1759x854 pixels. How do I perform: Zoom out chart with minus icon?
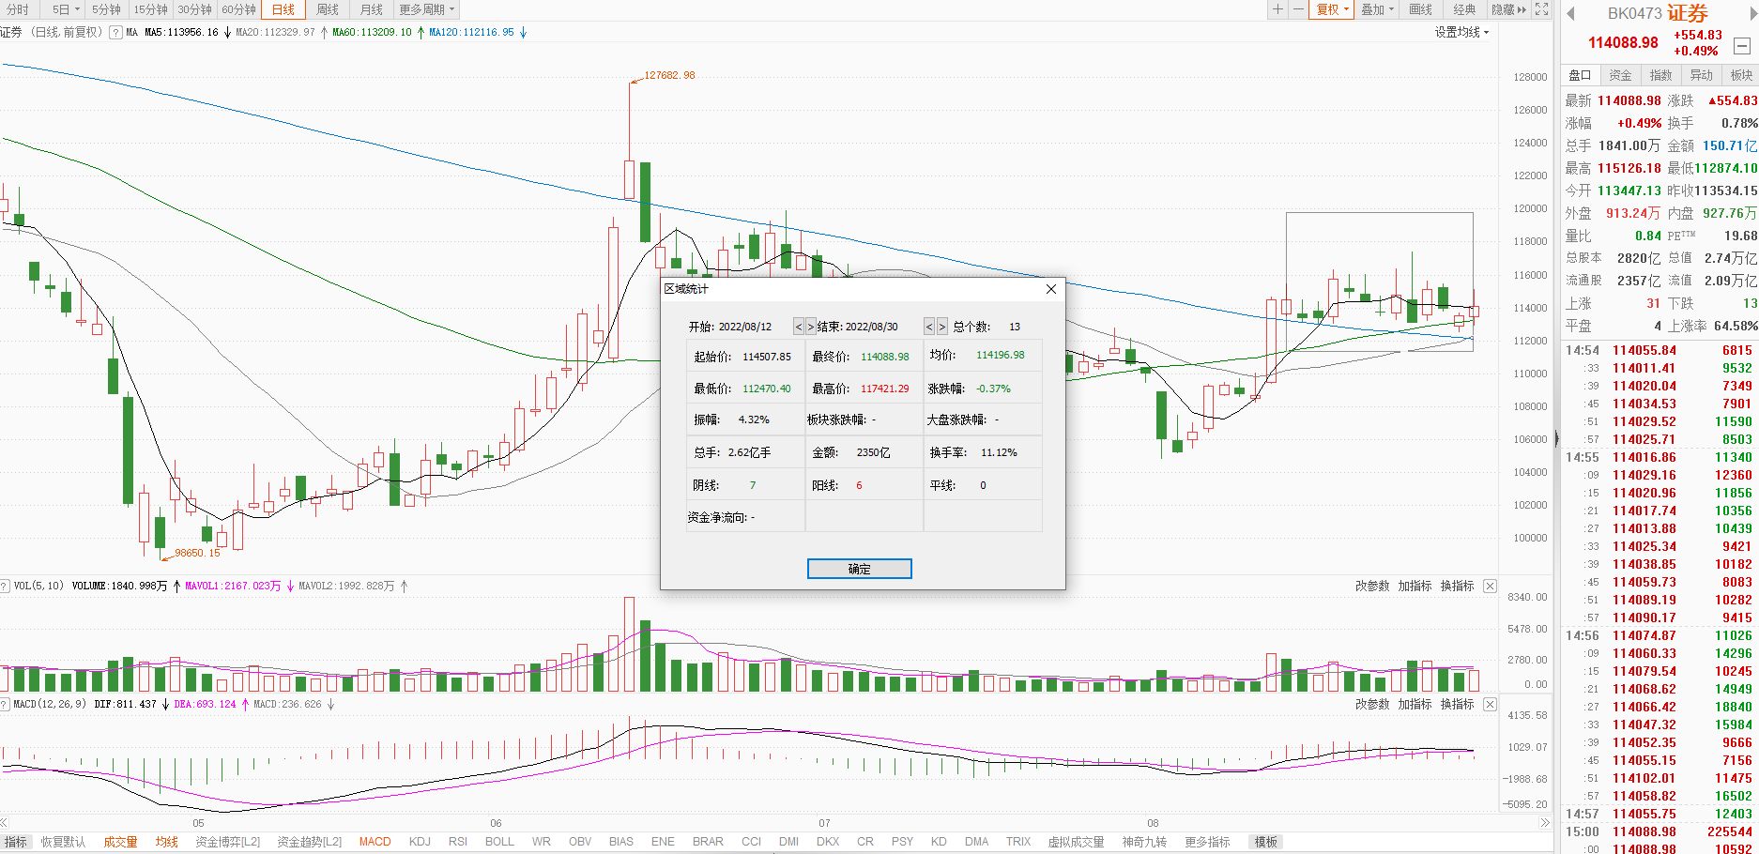[1298, 9]
